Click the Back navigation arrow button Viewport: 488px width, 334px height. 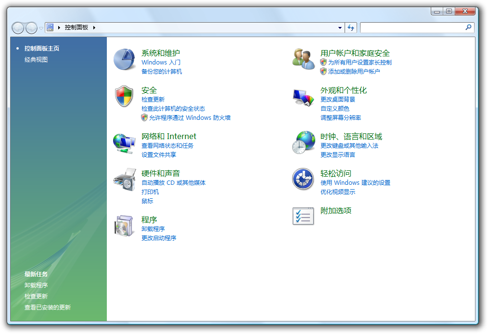click(18, 28)
